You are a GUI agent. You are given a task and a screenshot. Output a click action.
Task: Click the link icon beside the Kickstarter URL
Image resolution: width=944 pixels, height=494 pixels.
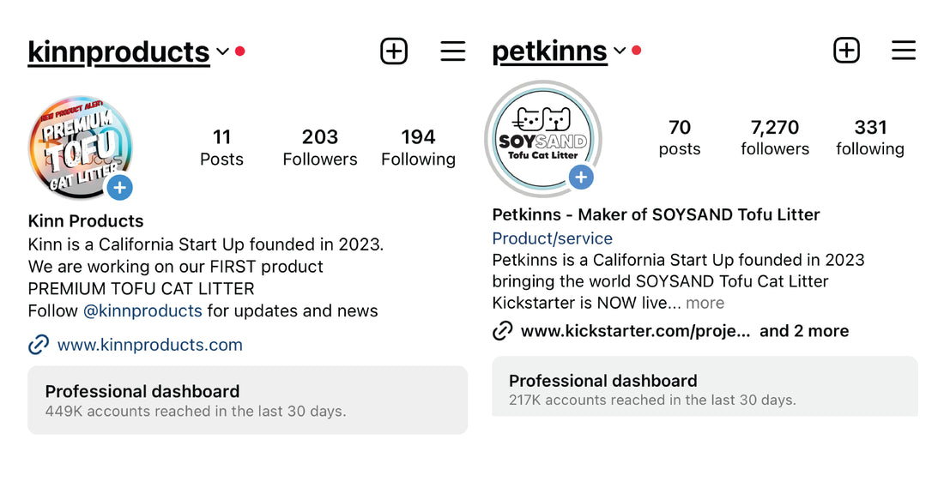pyautogui.click(x=503, y=331)
